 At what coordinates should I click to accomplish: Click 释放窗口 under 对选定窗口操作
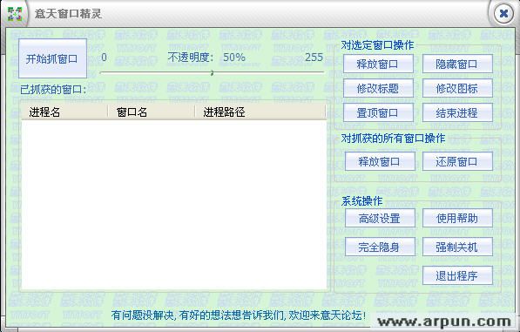378,64
